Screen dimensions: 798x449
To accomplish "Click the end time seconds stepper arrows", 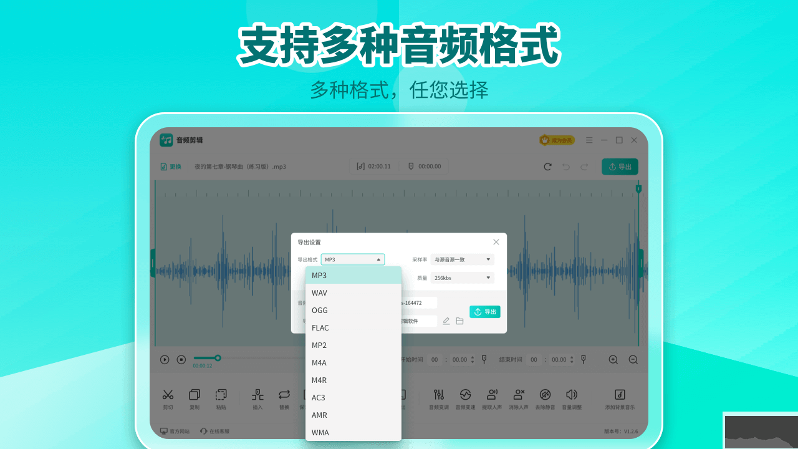I will click(x=572, y=359).
